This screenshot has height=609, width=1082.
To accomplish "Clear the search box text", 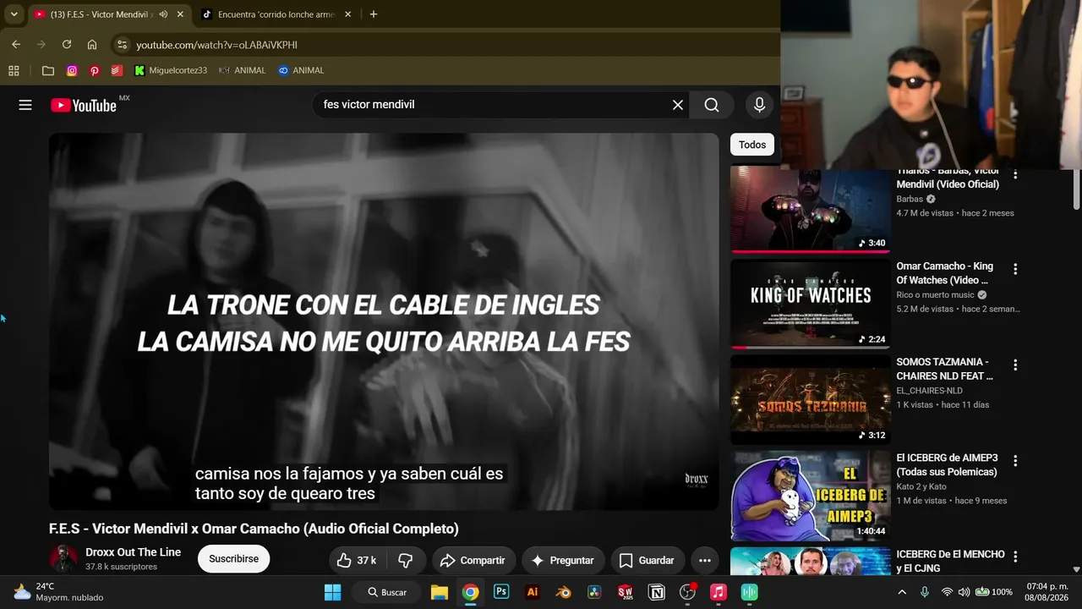I will [678, 105].
